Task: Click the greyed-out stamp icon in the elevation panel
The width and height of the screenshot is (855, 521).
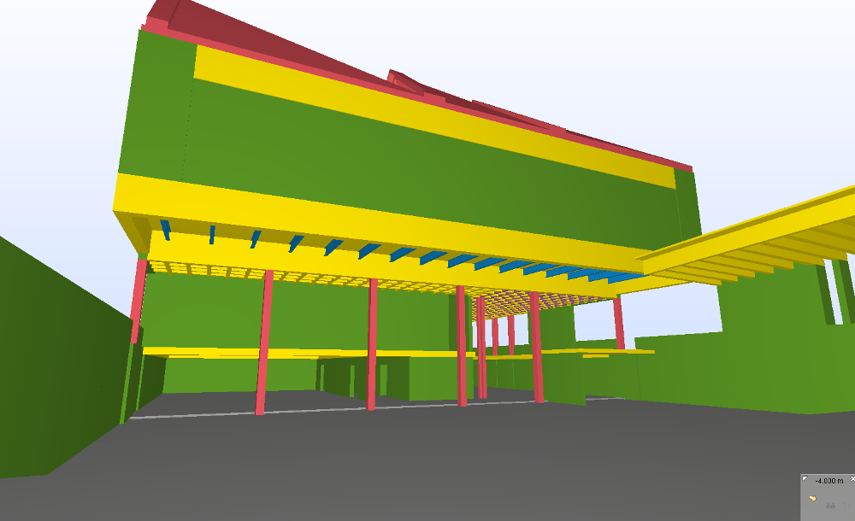Action: point(830,505)
